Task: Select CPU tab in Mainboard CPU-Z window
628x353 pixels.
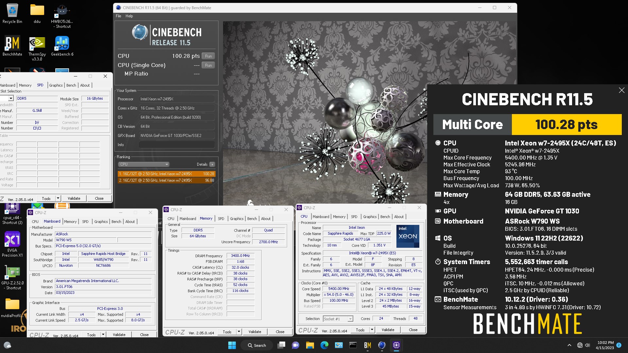Action: tap(35, 222)
